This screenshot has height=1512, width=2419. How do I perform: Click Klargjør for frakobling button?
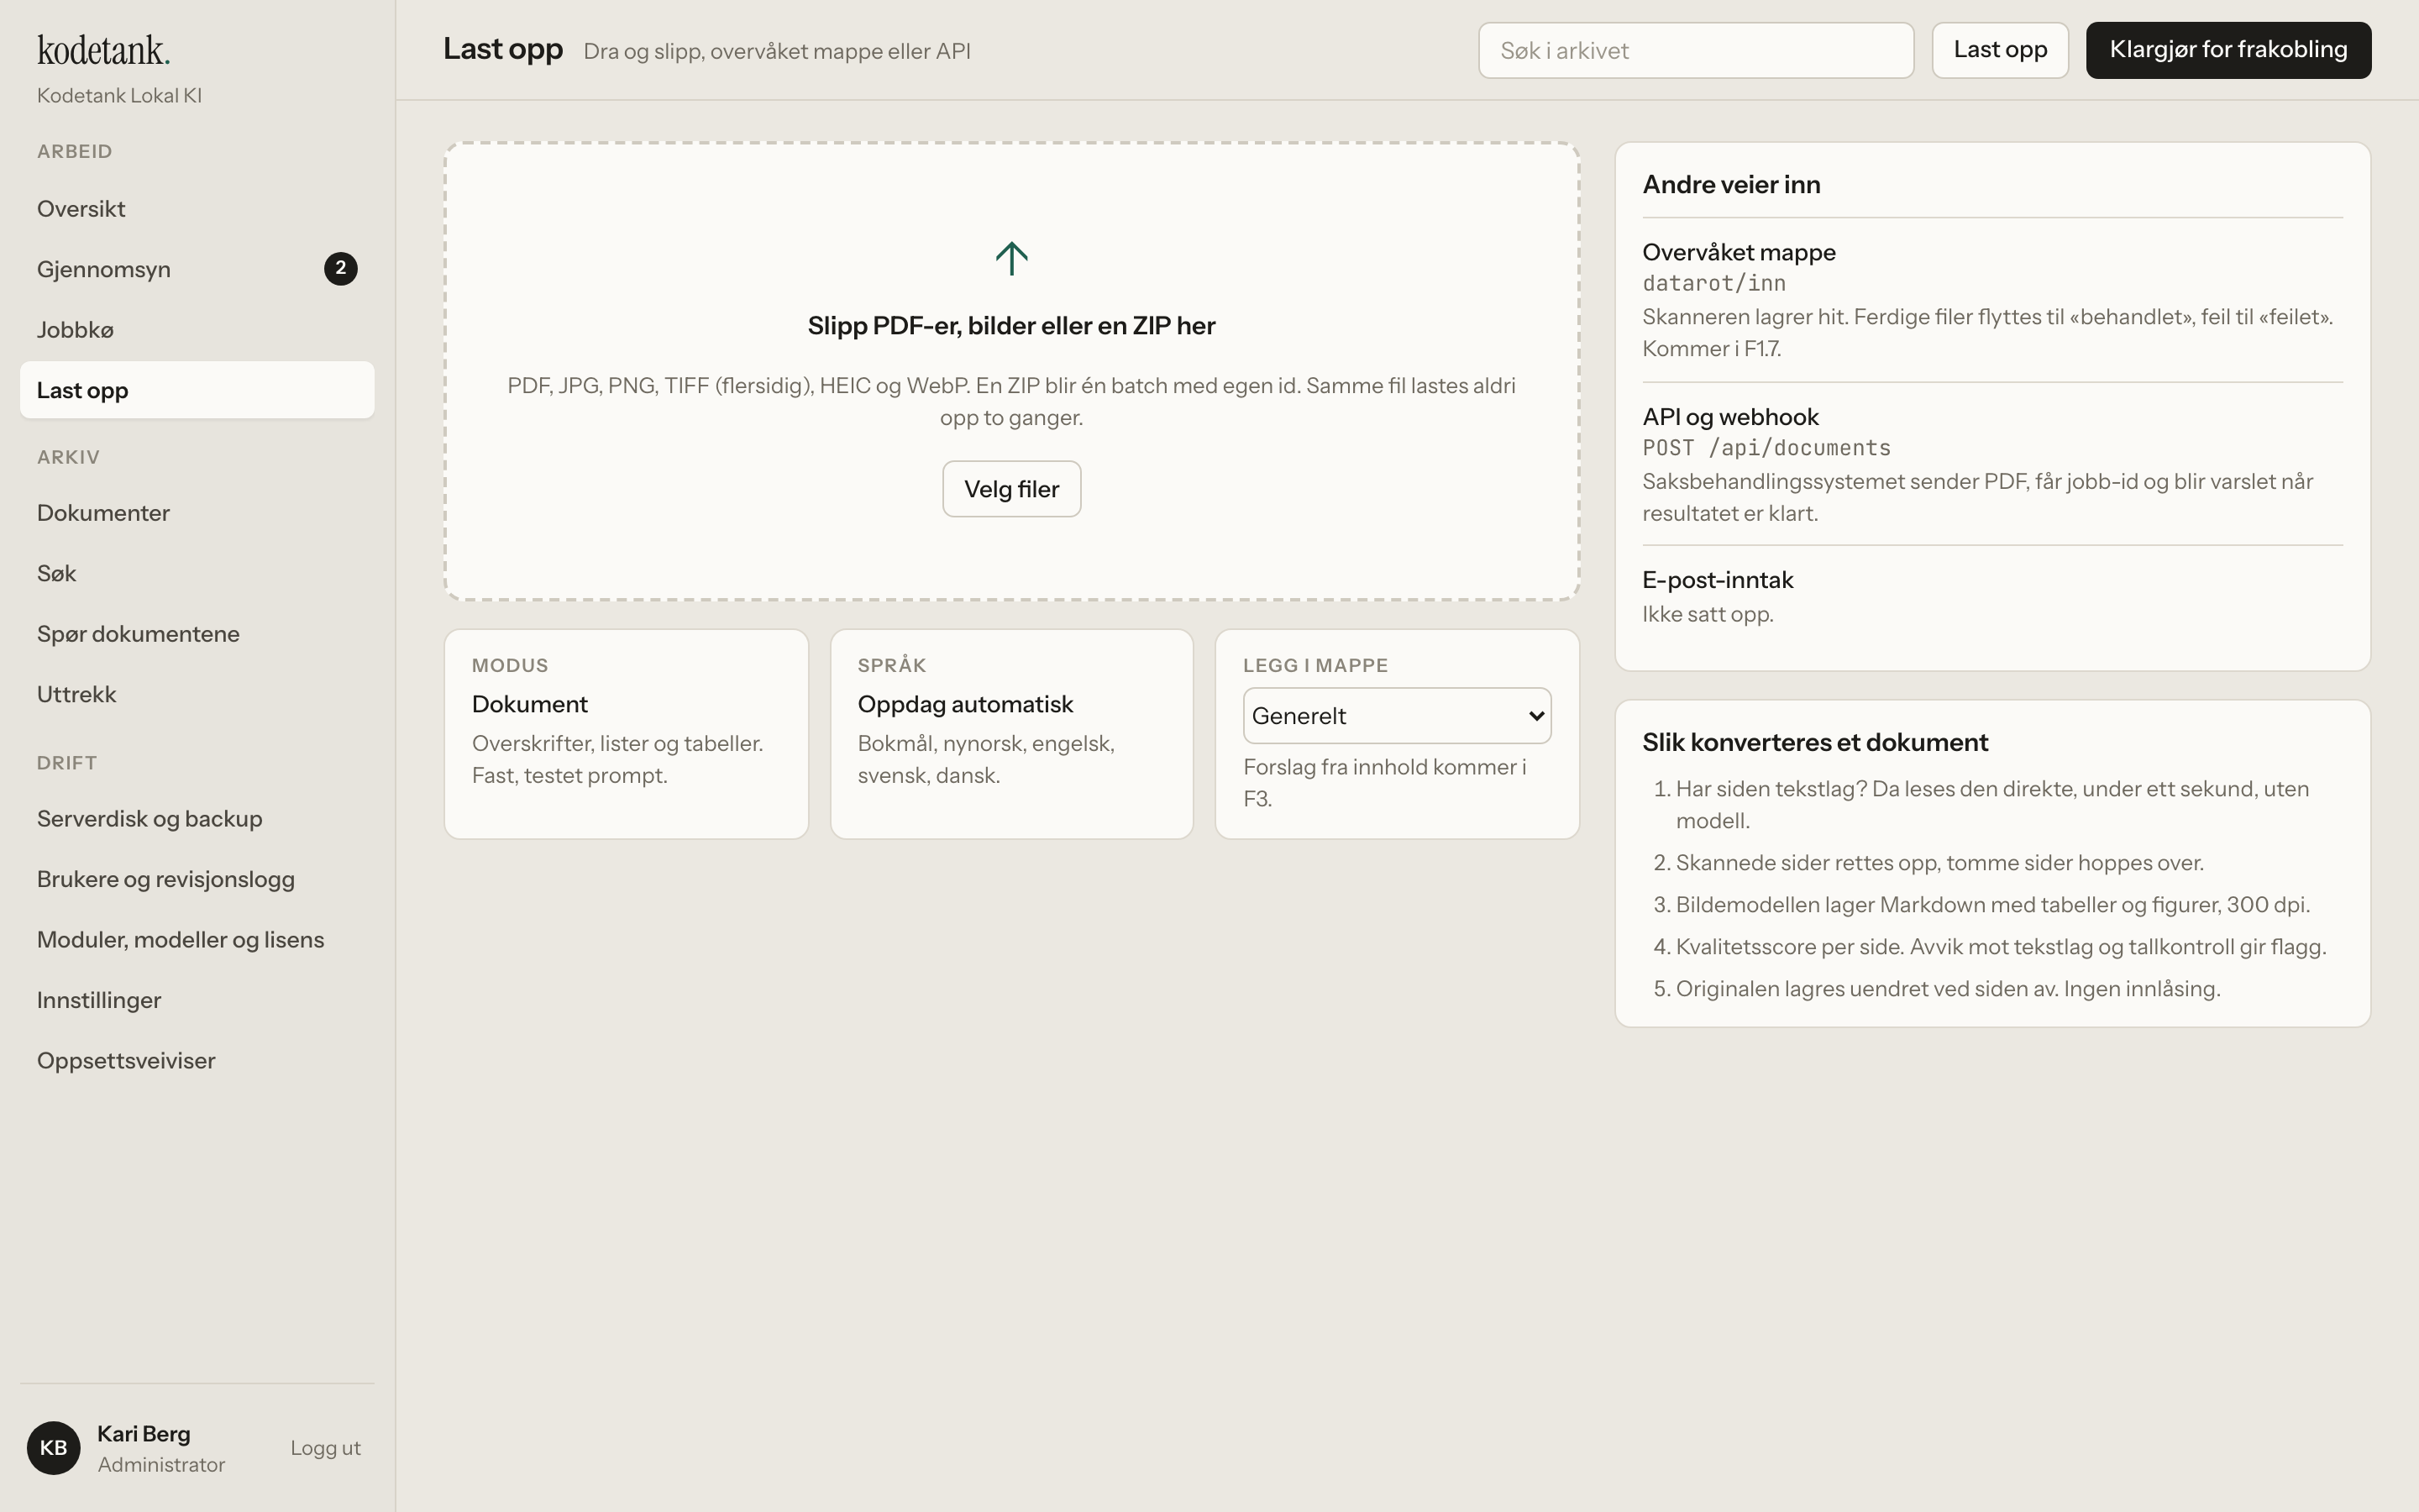[2228, 50]
